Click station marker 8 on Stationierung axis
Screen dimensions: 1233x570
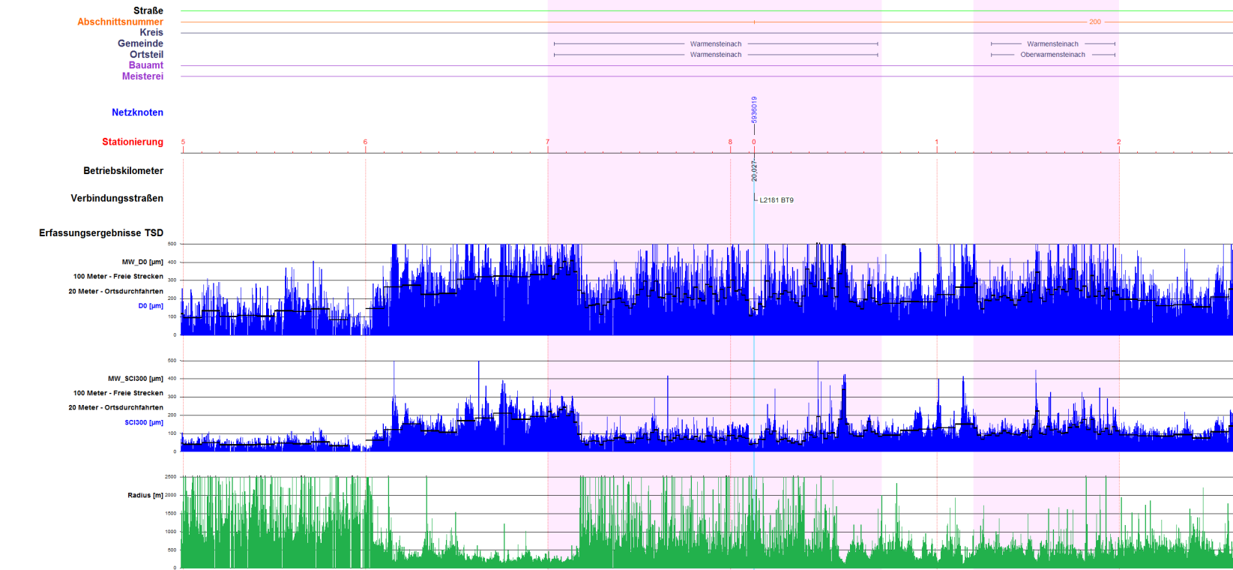click(x=730, y=142)
